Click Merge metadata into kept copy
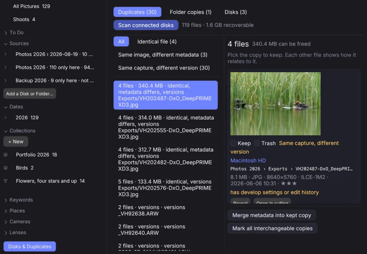 [x=272, y=215]
